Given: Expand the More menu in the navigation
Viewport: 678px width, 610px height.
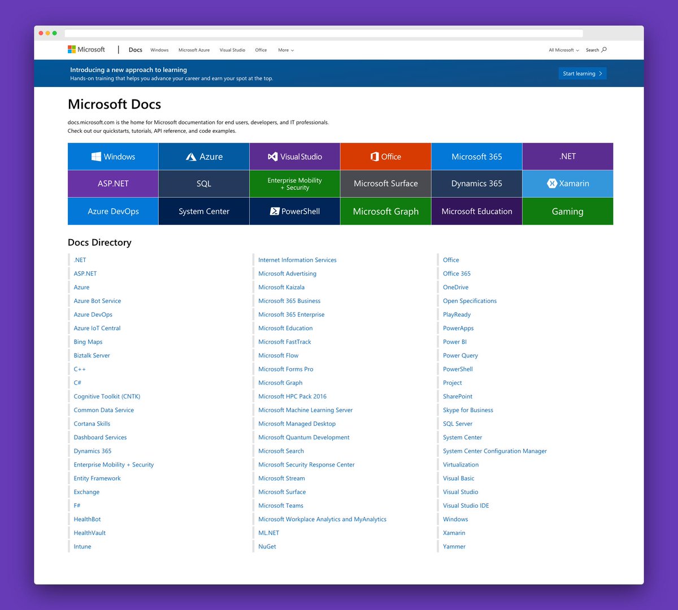Looking at the screenshot, I should (286, 50).
